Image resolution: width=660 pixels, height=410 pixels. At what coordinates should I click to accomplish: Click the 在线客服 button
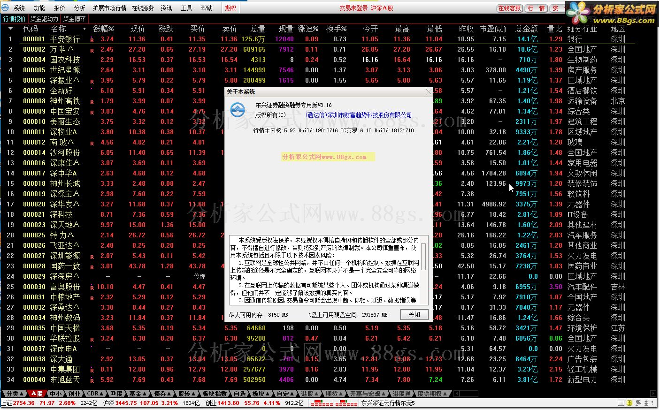pos(509,8)
